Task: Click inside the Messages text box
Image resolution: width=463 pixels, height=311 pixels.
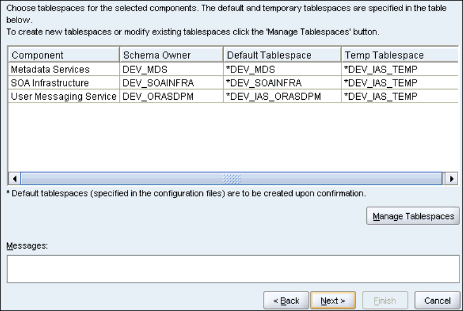Action: pyautogui.click(x=233, y=269)
